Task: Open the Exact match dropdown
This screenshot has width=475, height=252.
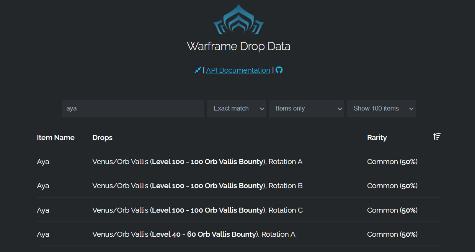Action: point(237,109)
